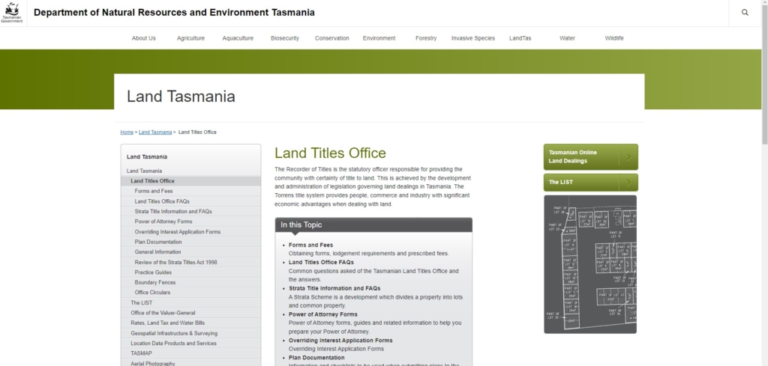Click the Land Tasmania banner title
This screenshot has width=768, height=366.
181,97
